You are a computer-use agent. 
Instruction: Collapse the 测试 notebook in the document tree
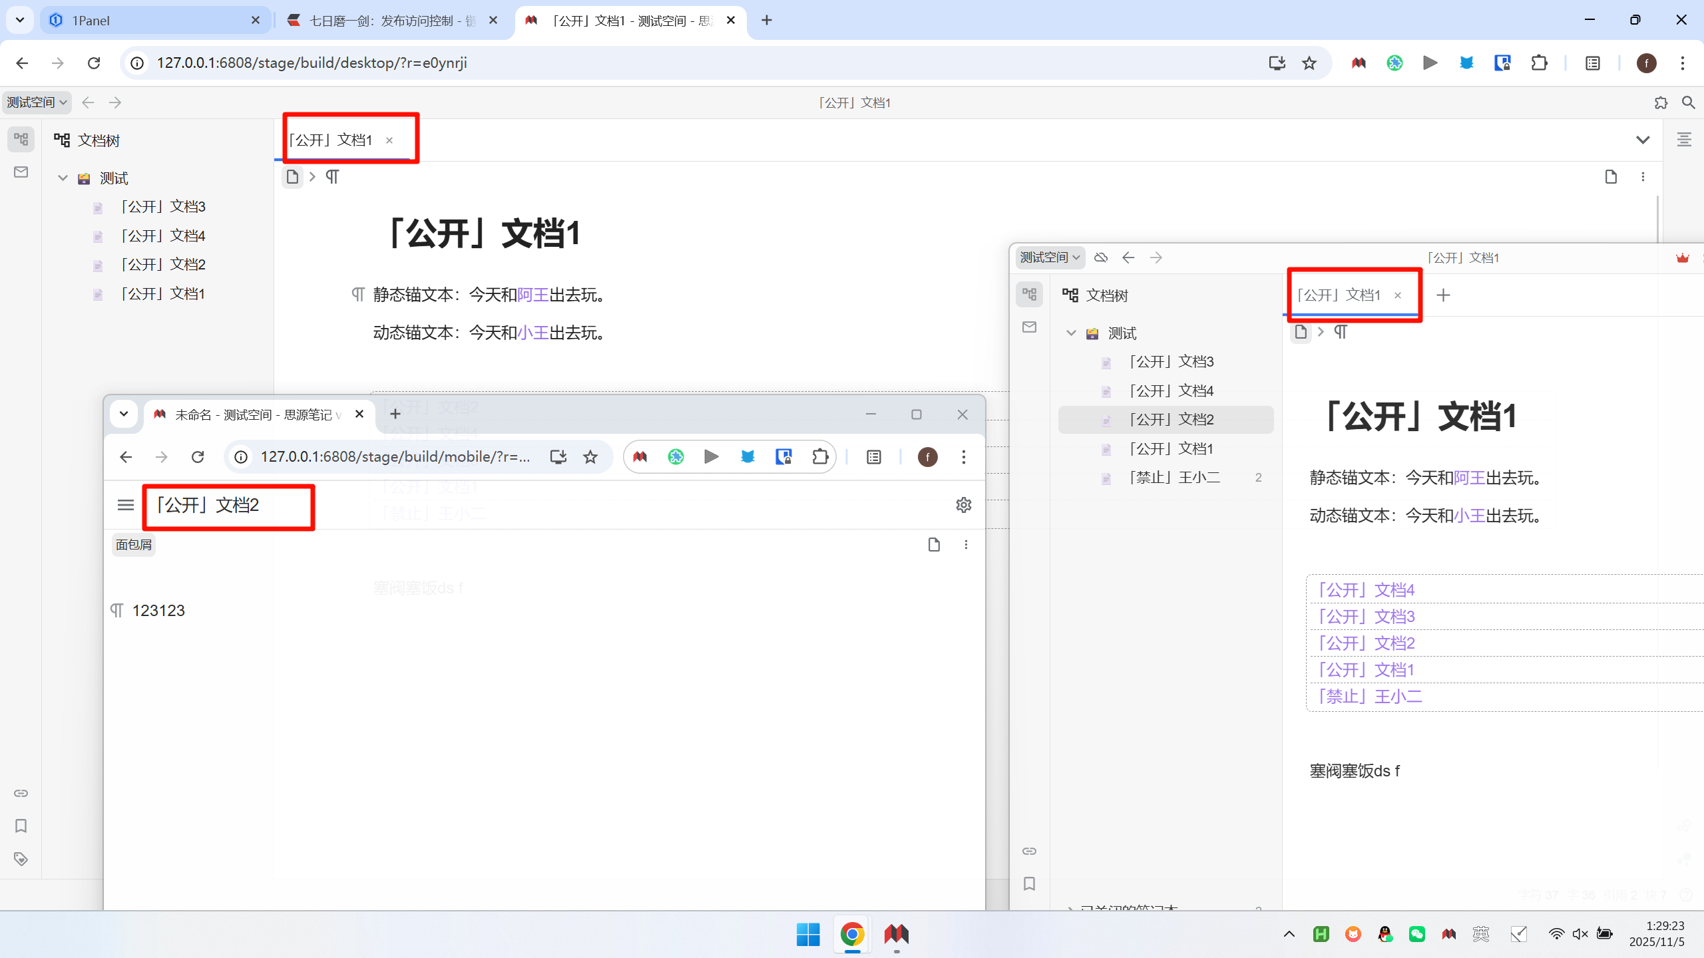[63, 178]
